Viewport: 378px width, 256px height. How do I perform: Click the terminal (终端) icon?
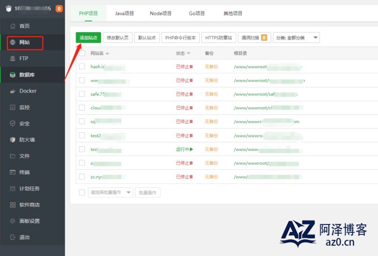point(13,172)
